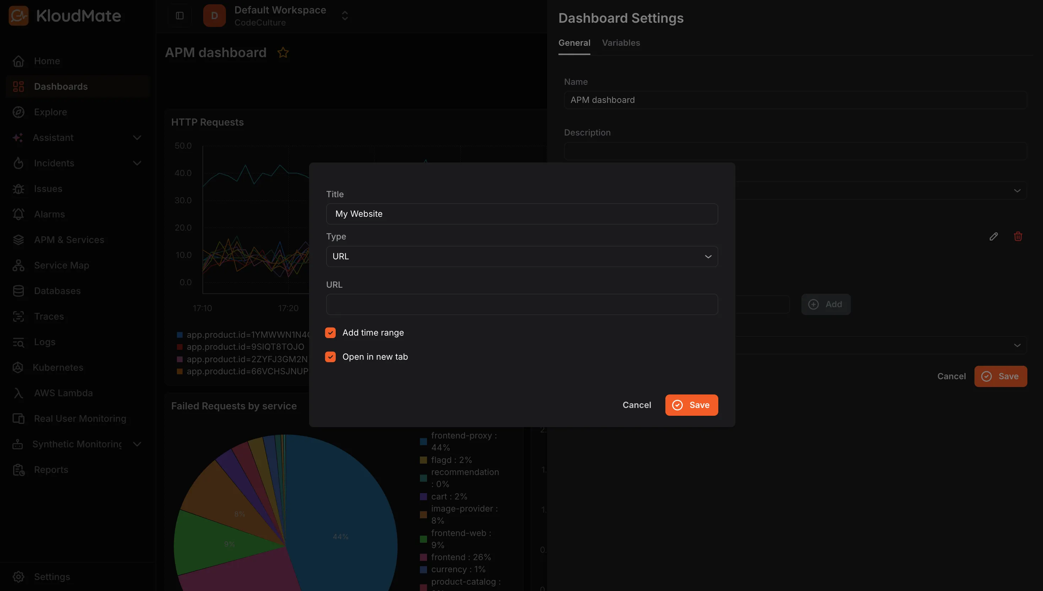This screenshot has height=591, width=1043.
Task: Click the Home house icon
Action: tap(18, 61)
